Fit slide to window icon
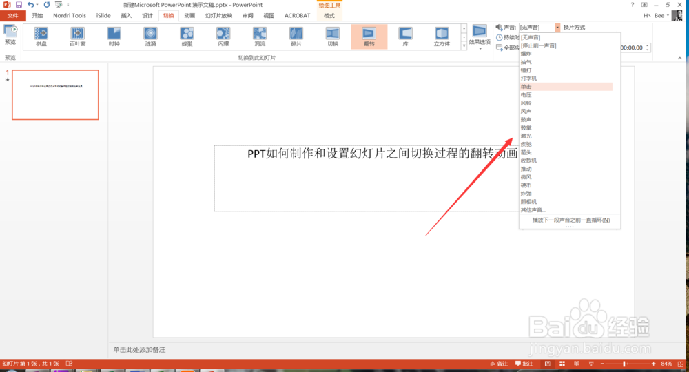689x372 pixels. click(x=681, y=364)
